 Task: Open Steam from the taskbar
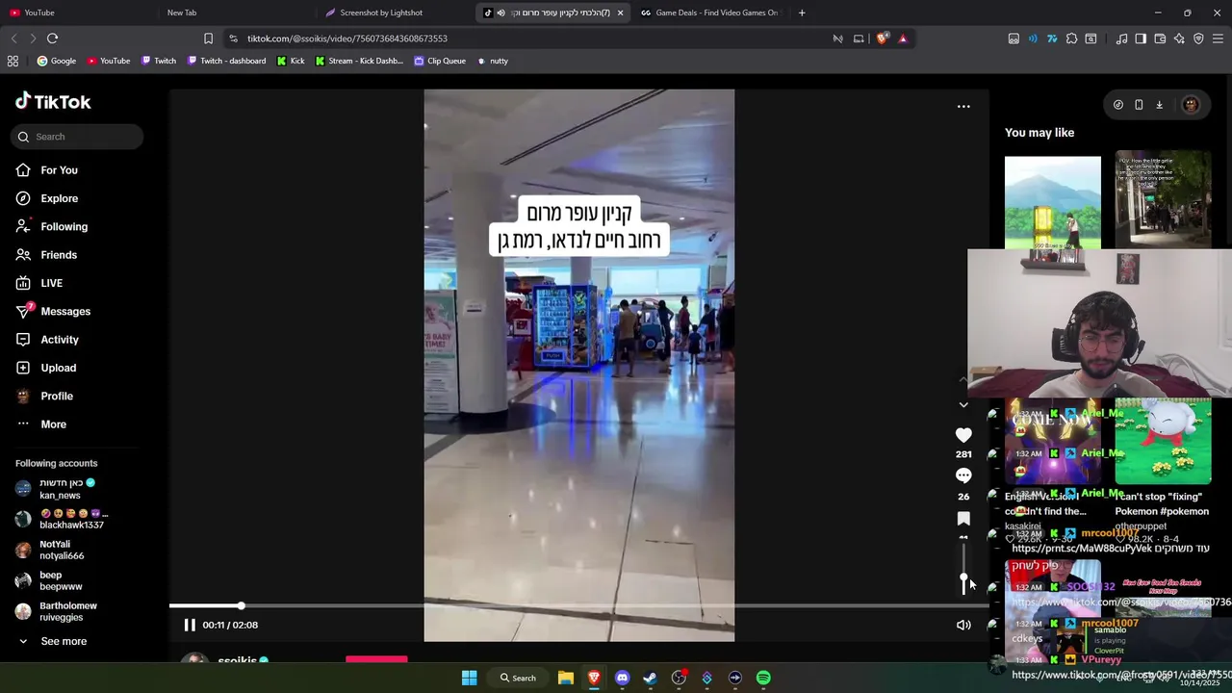pos(650,678)
